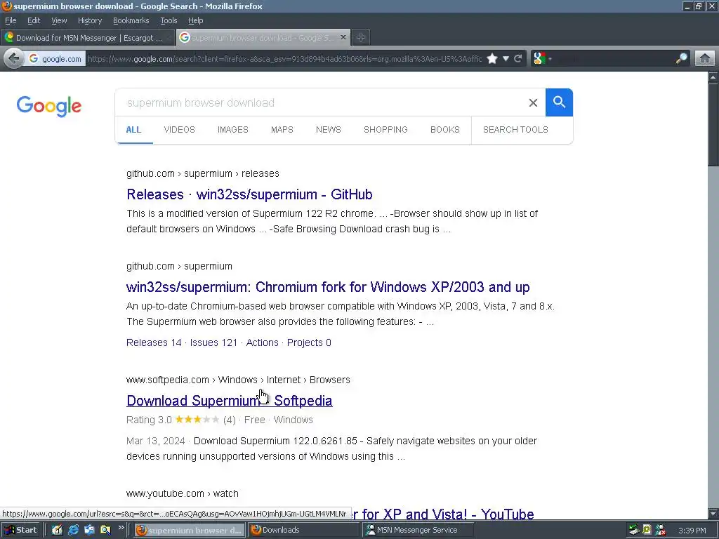719x539 pixels.
Task: Click the Google logo
Action: [x=49, y=107]
